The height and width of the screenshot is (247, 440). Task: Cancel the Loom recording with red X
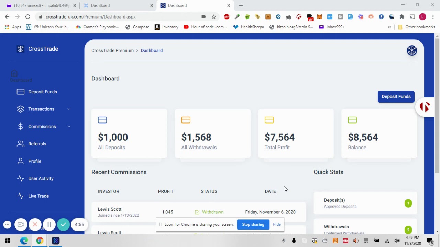point(35,225)
